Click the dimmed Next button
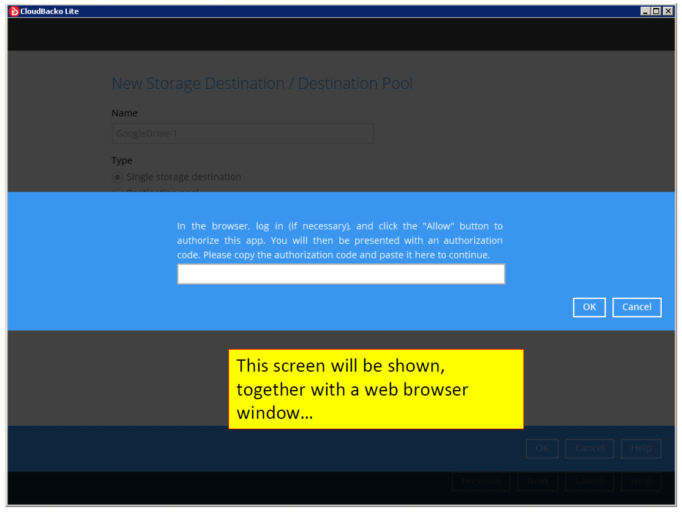Viewport: 682px width, 515px height. point(538,481)
